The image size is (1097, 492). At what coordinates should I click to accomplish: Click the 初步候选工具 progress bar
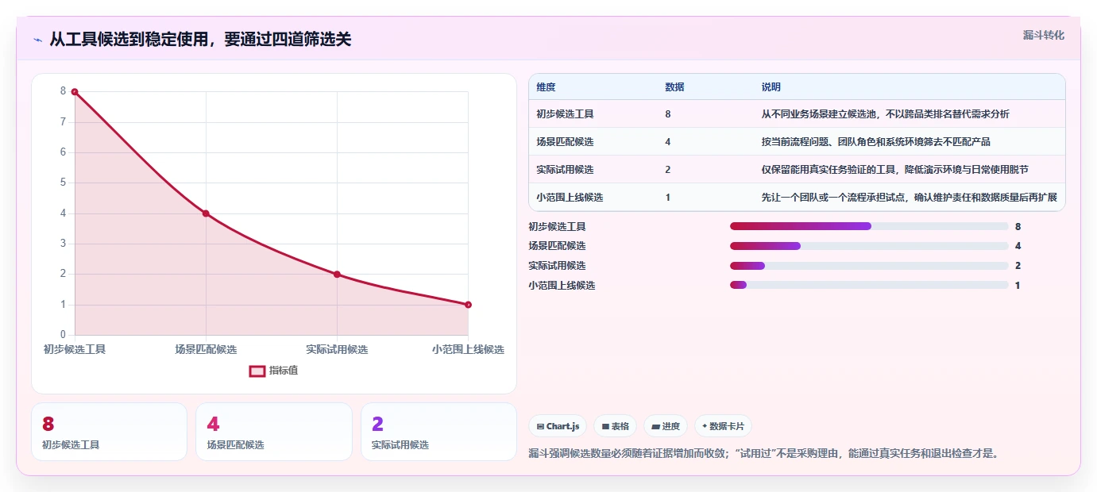(869, 226)
